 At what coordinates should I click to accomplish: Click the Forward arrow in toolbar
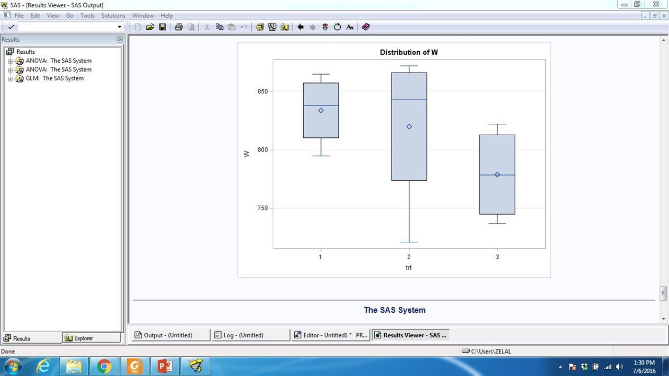[313, 27]
